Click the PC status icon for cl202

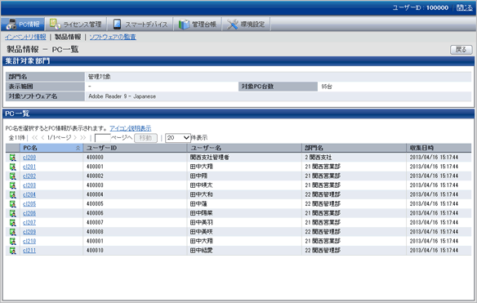[x=12, y=176]
